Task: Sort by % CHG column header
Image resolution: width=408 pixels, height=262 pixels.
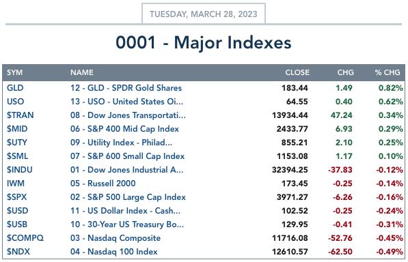Action: tap(387, 72)
